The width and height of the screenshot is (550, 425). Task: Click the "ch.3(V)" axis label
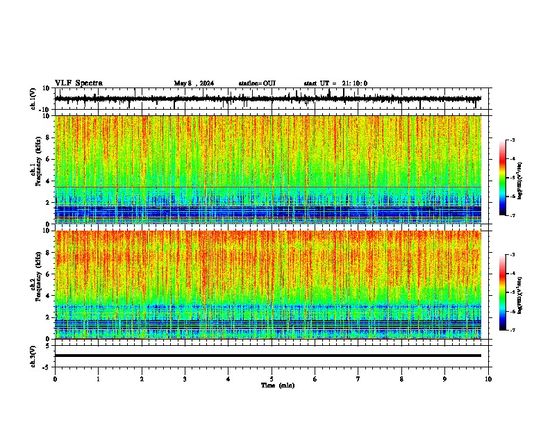(x=33, y=356)
